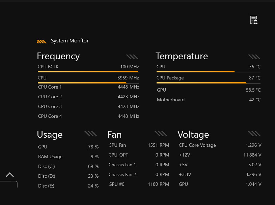Screen dimensions: 275x205
Task: Select the CPU Core 1 frequency row
Action: (x=88, y=87)
